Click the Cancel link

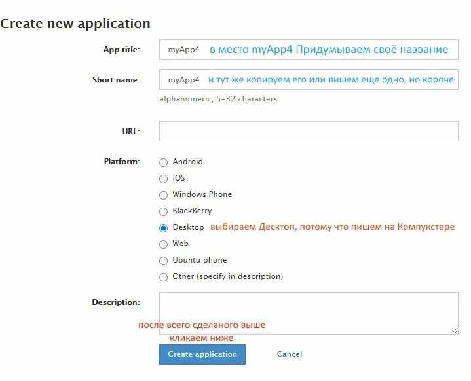tap(290, 354)
